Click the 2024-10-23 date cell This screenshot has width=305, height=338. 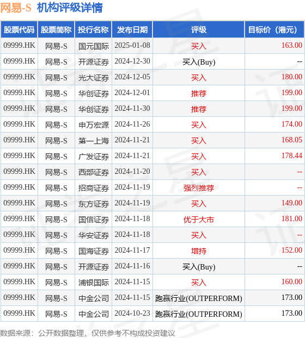click(x=132, y=313)
